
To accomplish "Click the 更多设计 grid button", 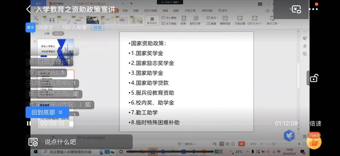I will point(152,20).
